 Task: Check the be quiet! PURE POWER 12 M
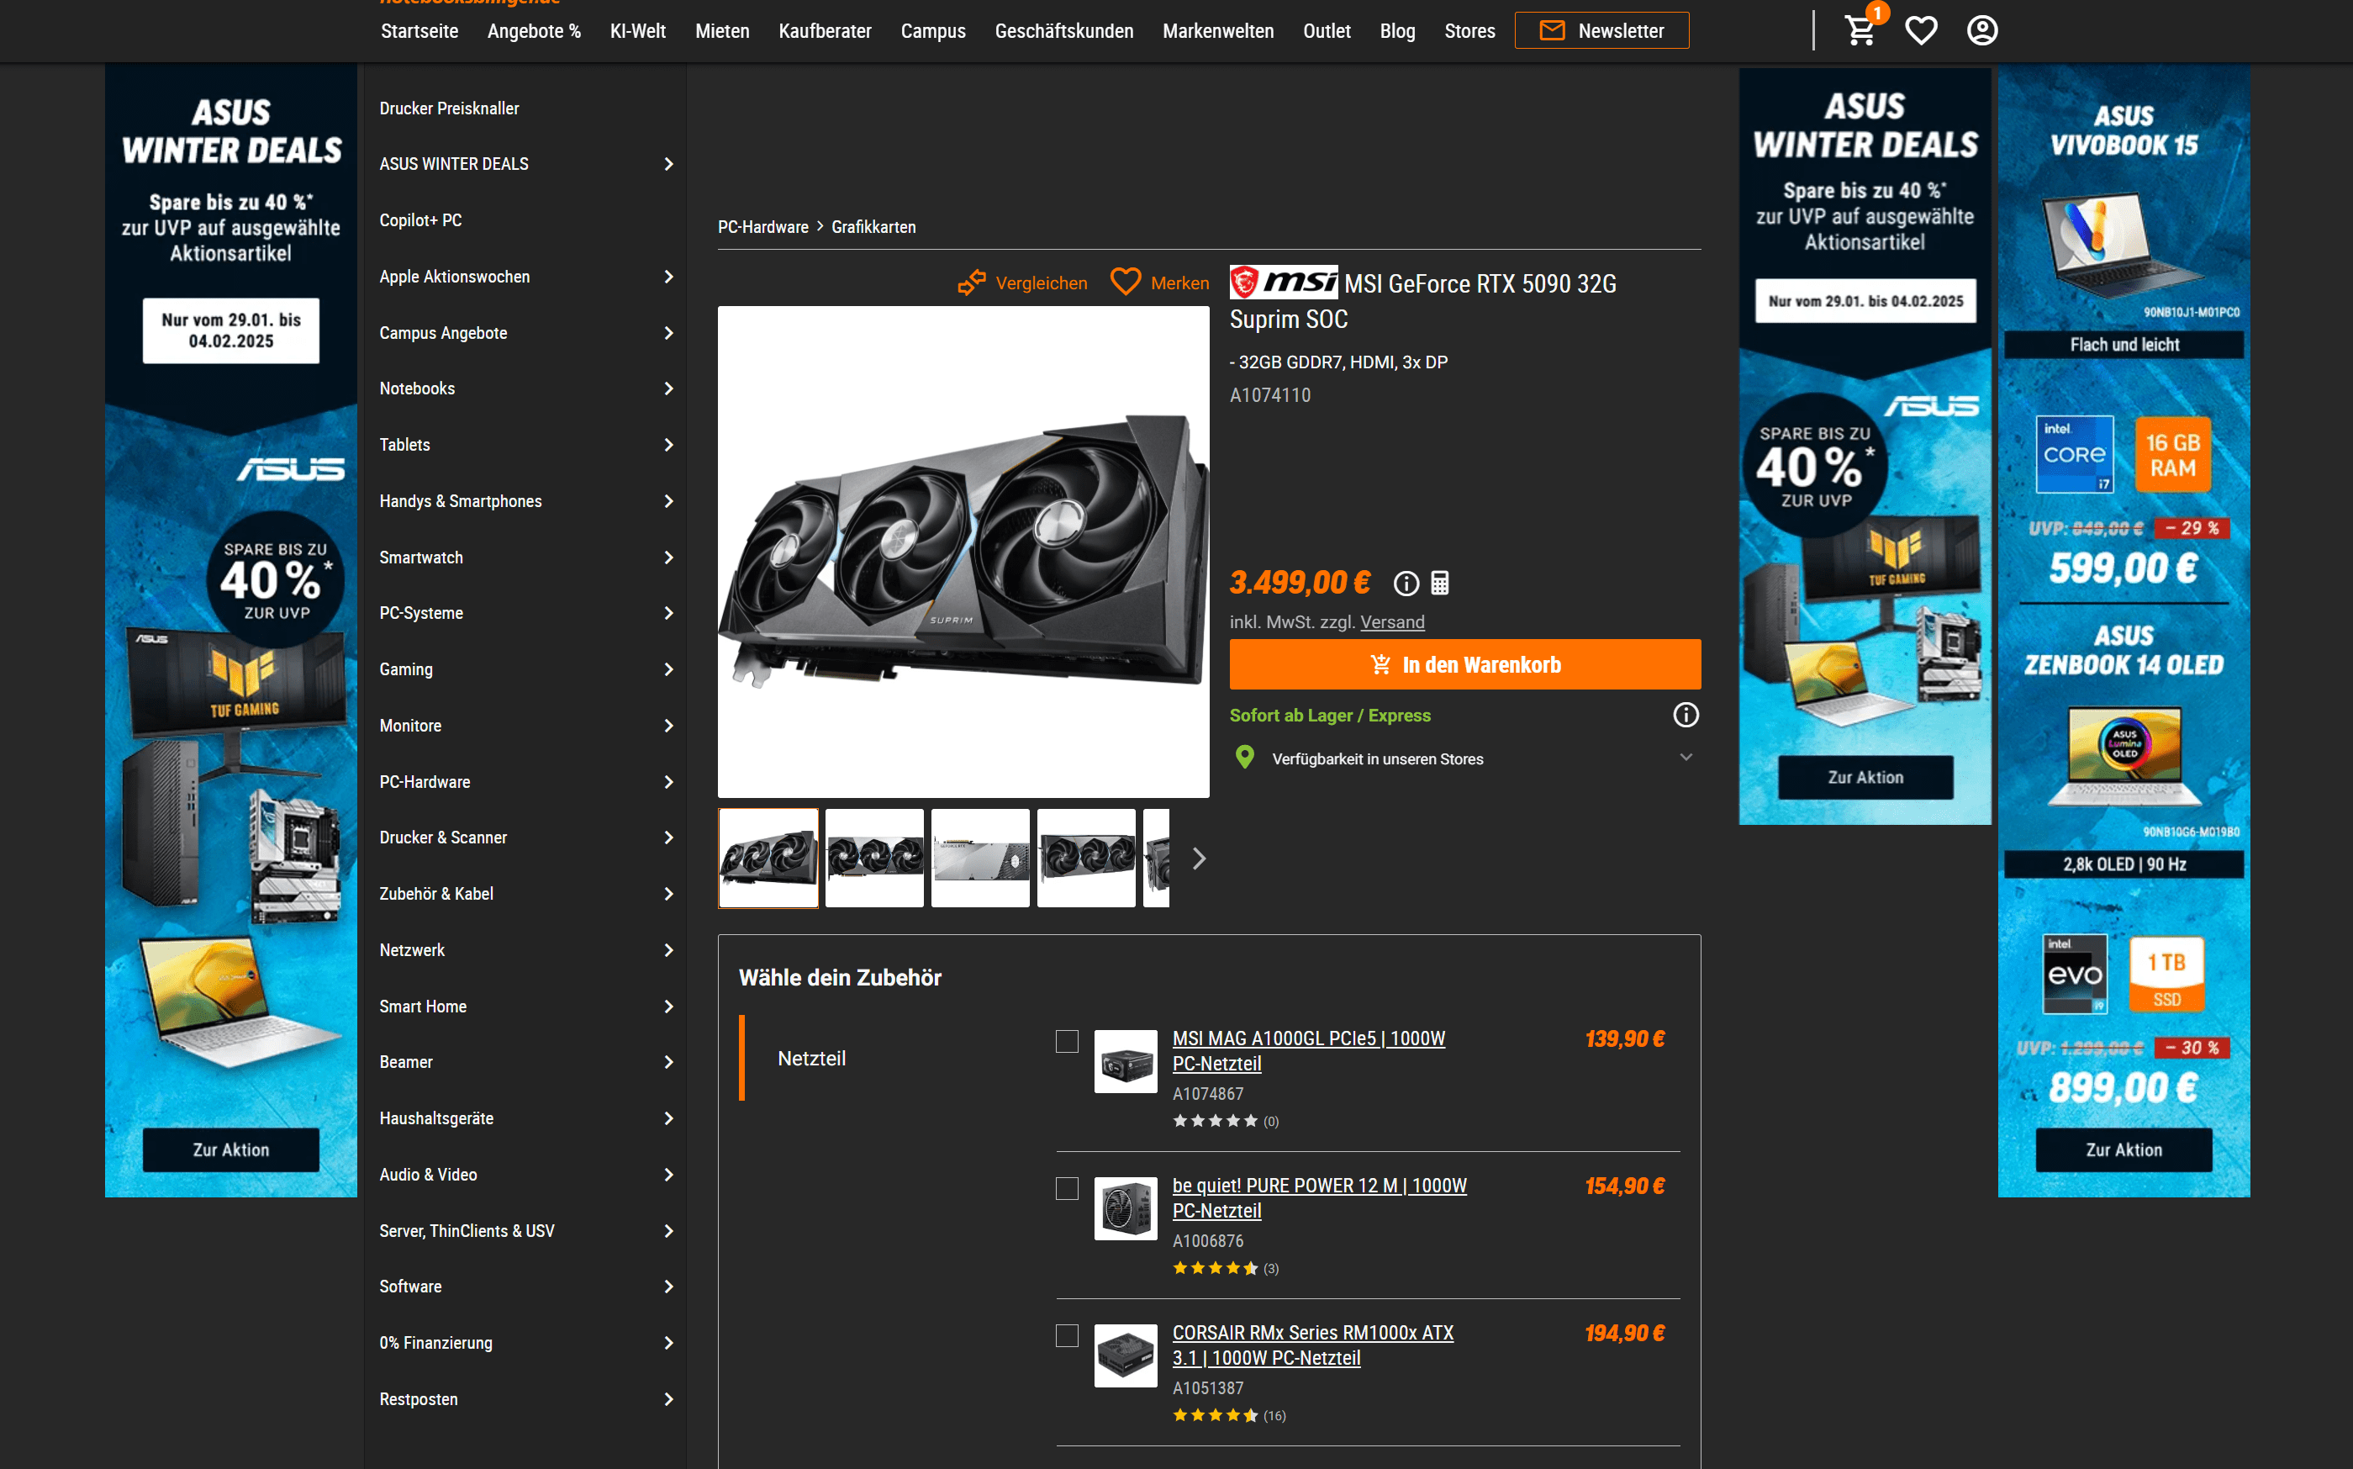click(1068, 1188)
